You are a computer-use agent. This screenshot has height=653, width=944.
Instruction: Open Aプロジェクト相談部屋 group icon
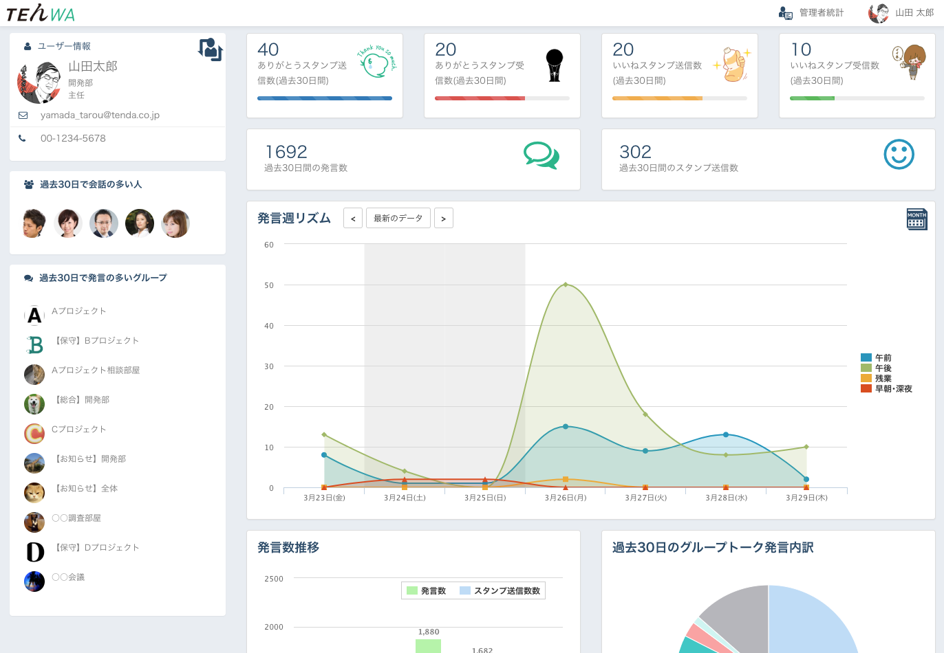[34, 375]
